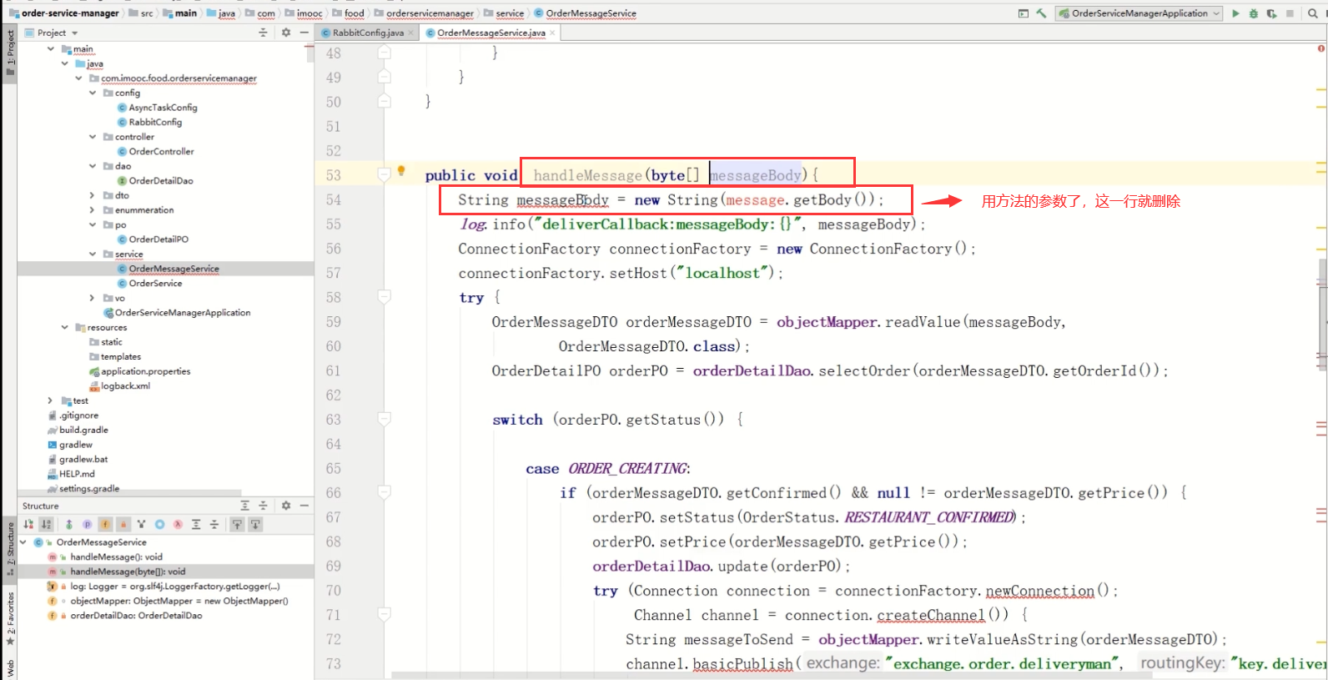Build project with the hammer icon

[x=1041, y=13]
